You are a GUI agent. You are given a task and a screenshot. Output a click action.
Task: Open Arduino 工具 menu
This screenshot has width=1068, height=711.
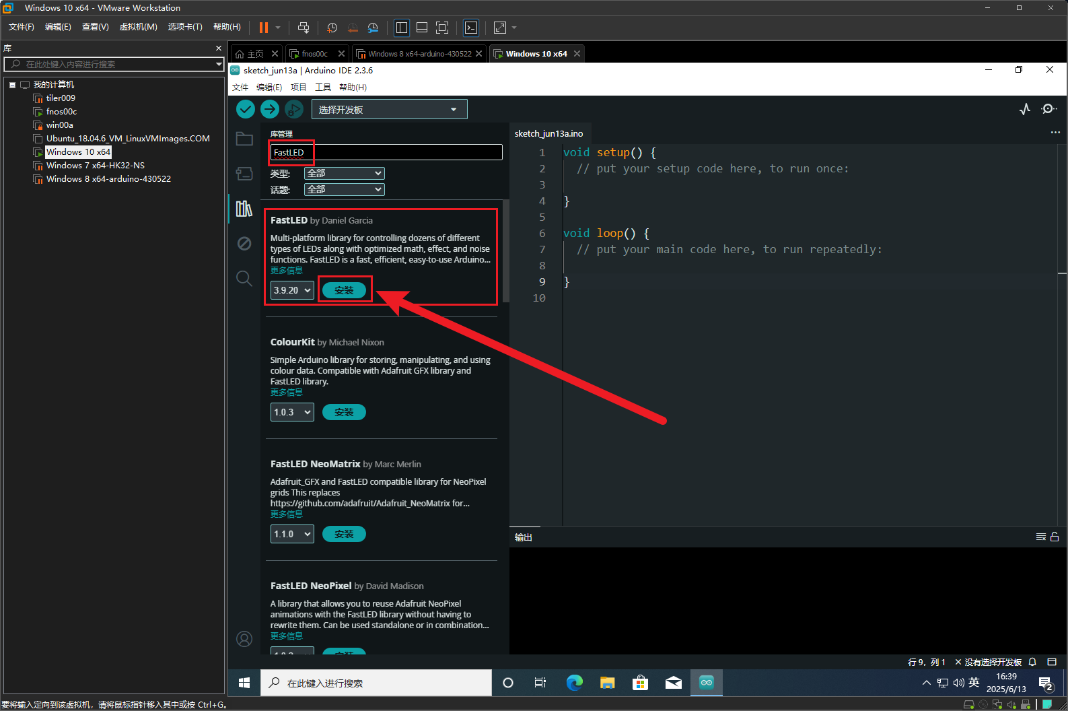point(323,88)
